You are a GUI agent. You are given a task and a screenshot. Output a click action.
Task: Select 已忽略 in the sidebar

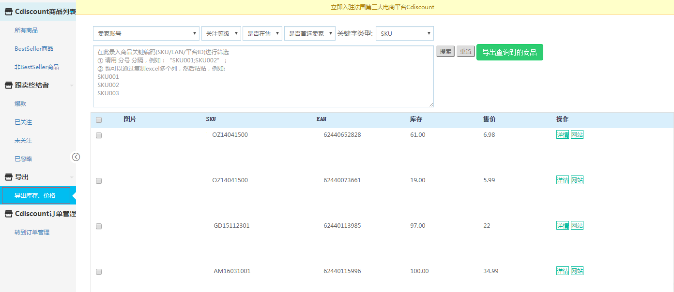point(23,159)
